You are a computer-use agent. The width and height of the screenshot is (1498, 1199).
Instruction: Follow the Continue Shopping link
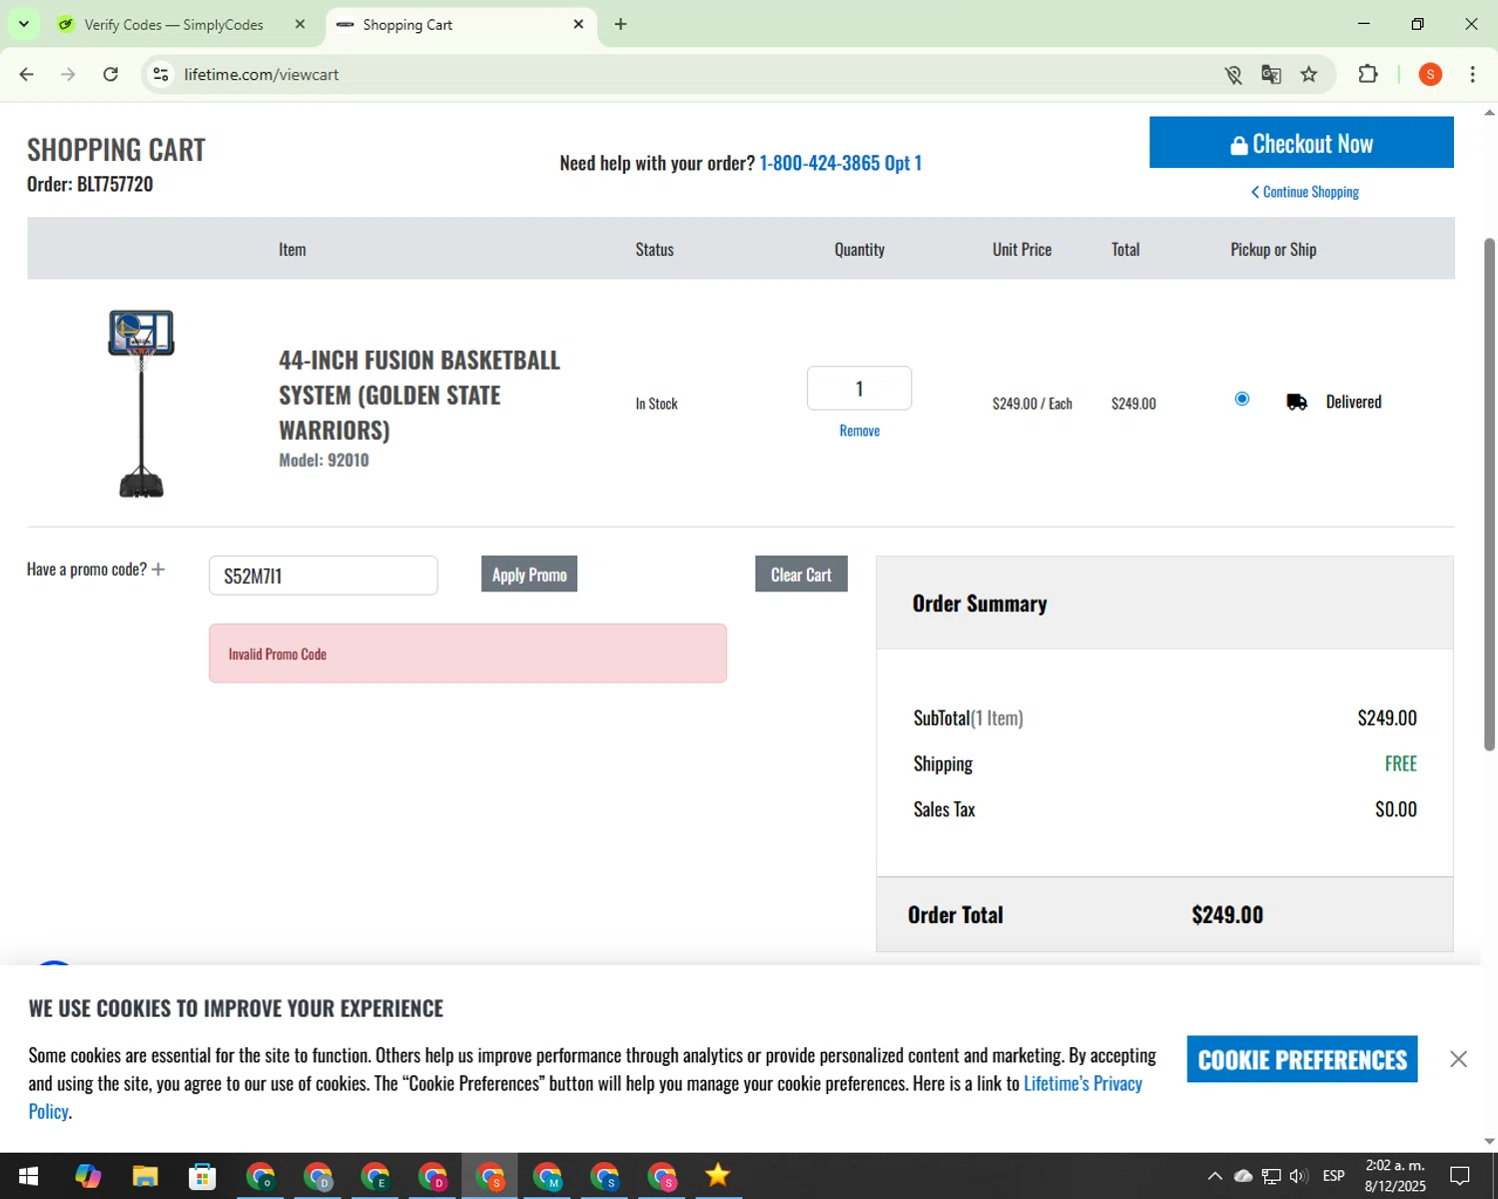1305,192
